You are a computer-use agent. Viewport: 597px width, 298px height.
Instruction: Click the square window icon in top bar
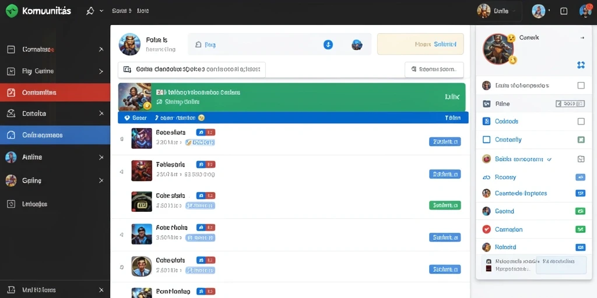click(x=564, y=12)
